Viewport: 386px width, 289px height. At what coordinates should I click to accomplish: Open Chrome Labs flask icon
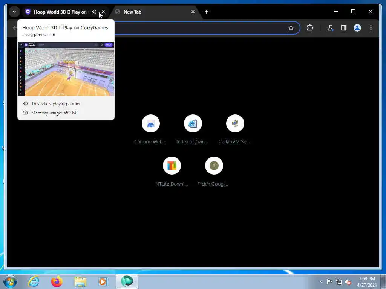click(330, 28)
